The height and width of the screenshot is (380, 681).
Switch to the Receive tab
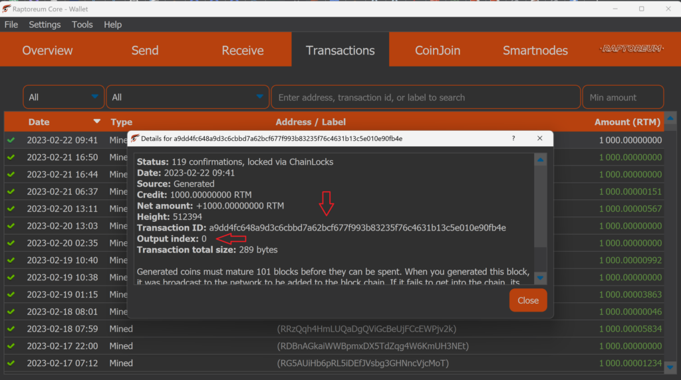(x=242, y=50)
